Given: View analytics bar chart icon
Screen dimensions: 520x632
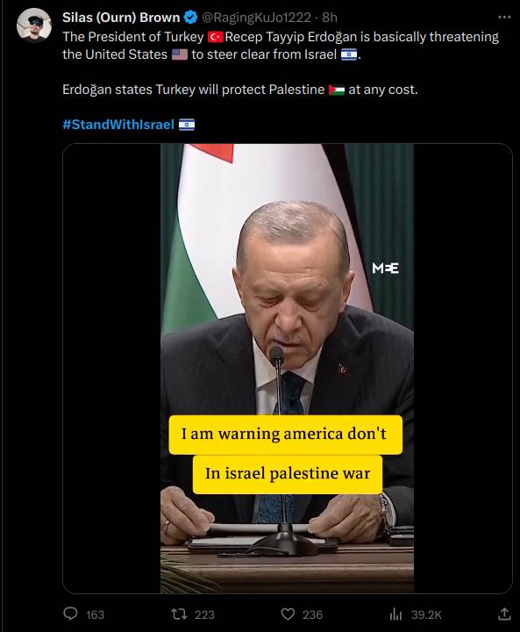Looking at the screenshot, I should (396, 614).
